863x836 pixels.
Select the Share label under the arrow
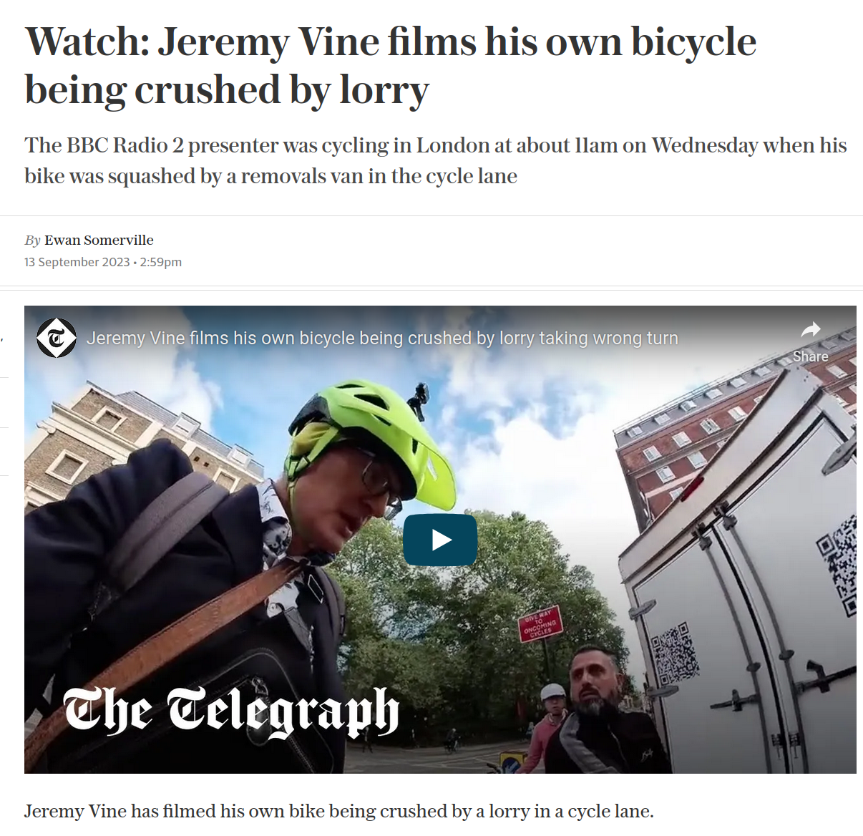coord(810,356)
